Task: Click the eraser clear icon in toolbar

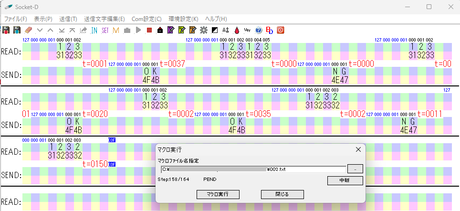Action: click(29, 30)
